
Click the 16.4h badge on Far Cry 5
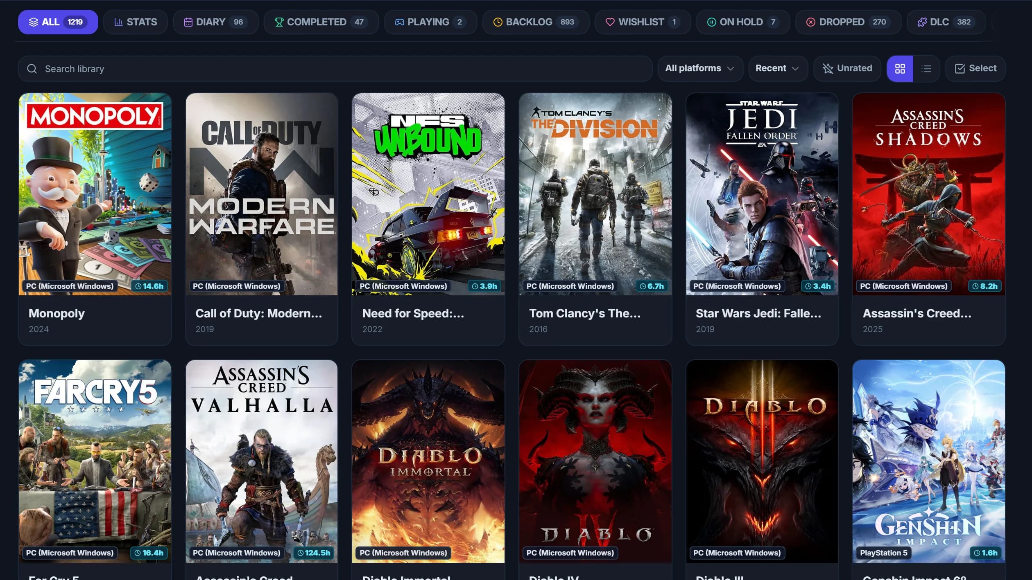pyautogui.click(x=149, y=553)
